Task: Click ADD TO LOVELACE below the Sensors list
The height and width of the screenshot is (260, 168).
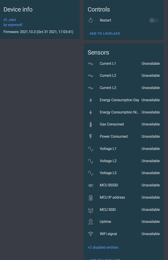Action: coord(105,259)
